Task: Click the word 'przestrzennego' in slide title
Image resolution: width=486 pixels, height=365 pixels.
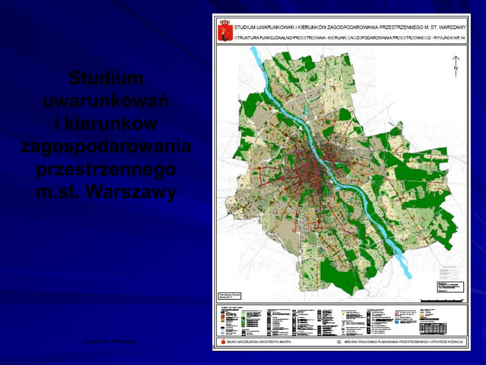Action: click(x=106, y=170)
